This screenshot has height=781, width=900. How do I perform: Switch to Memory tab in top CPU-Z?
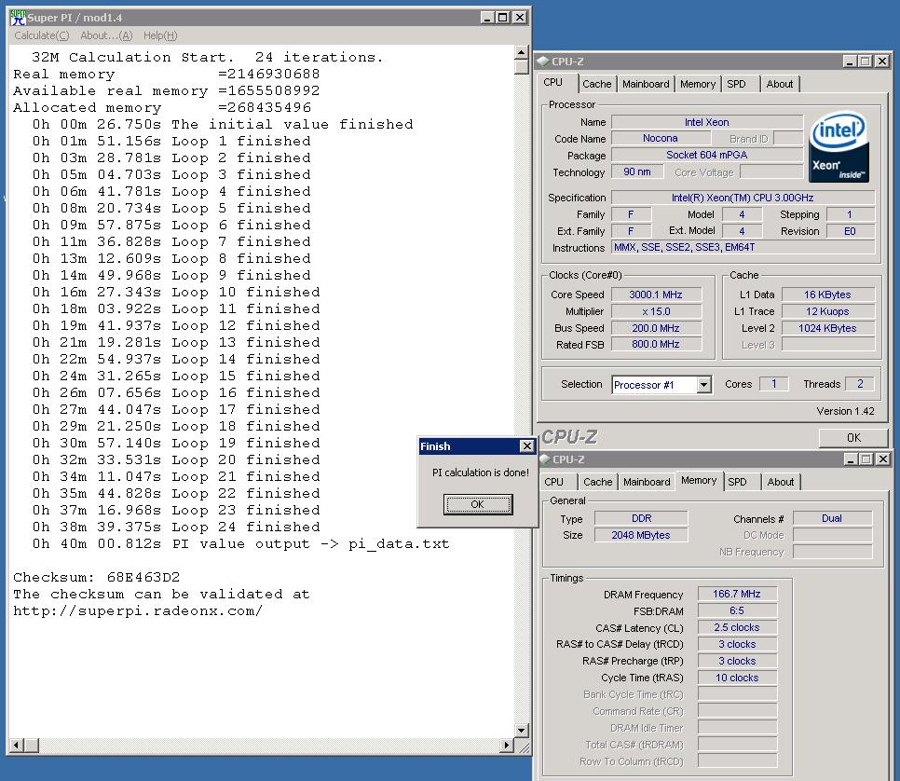tap(698, 84)
